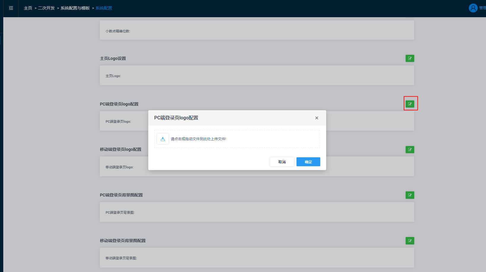The image size is (486, 272).
Task: Open 二次开发 breadcrumb item
Action: coord(46,8)
